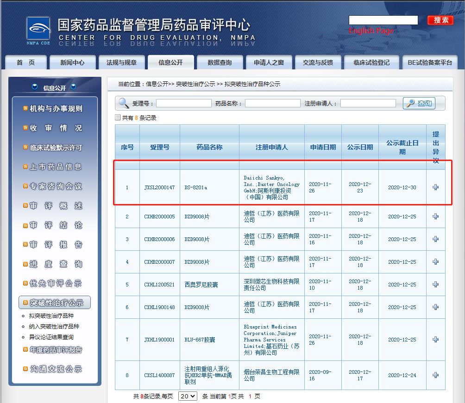This screenshot has width=465, height=403.
Task: Switch to the 临床试验登记 tab
Action: [371, 62]
